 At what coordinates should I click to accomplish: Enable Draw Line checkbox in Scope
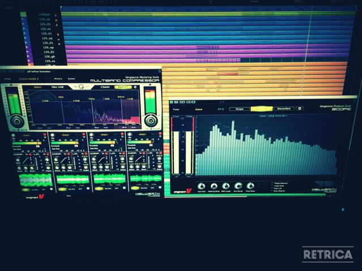(272, 188)
